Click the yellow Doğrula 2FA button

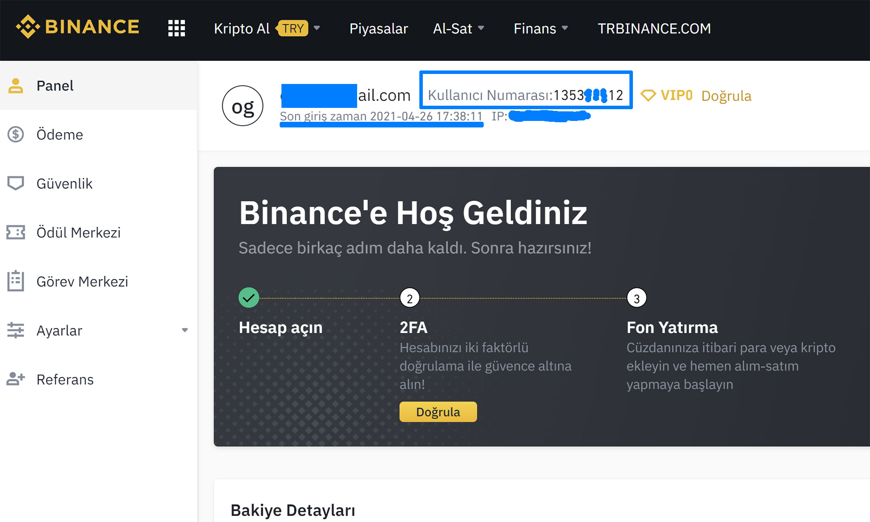point(438,412)
